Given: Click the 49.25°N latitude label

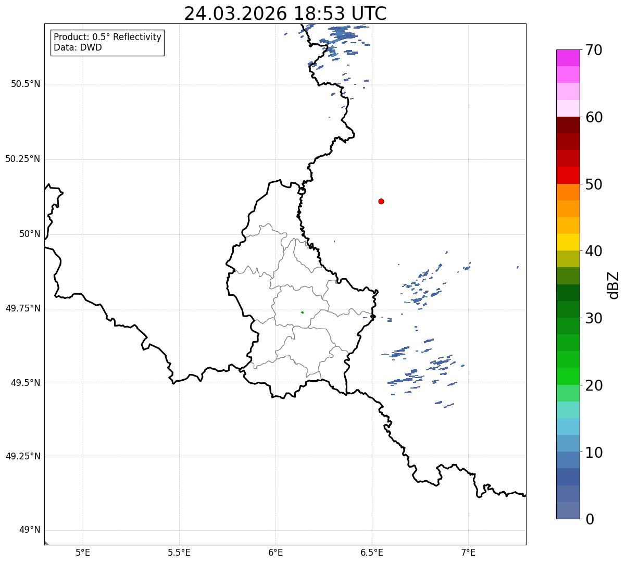Looking at the screenshot, I should [22, 456].
